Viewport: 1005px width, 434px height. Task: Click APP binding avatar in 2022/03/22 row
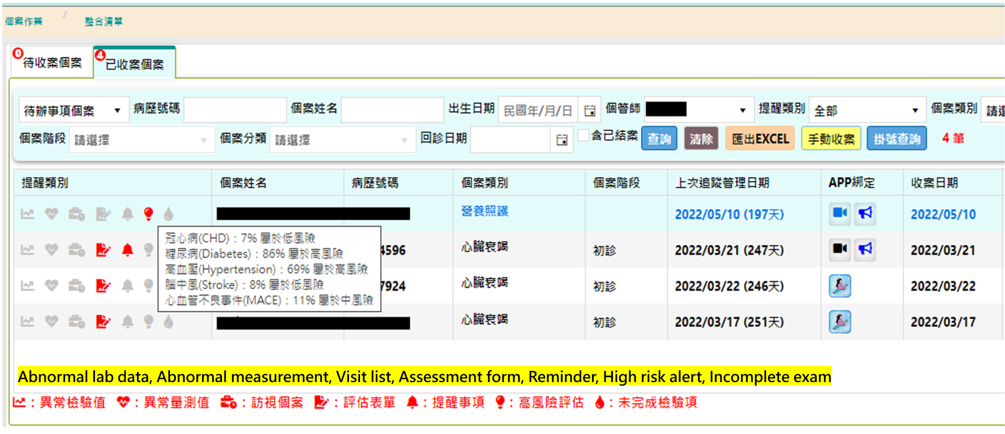(x=840, y=286)
